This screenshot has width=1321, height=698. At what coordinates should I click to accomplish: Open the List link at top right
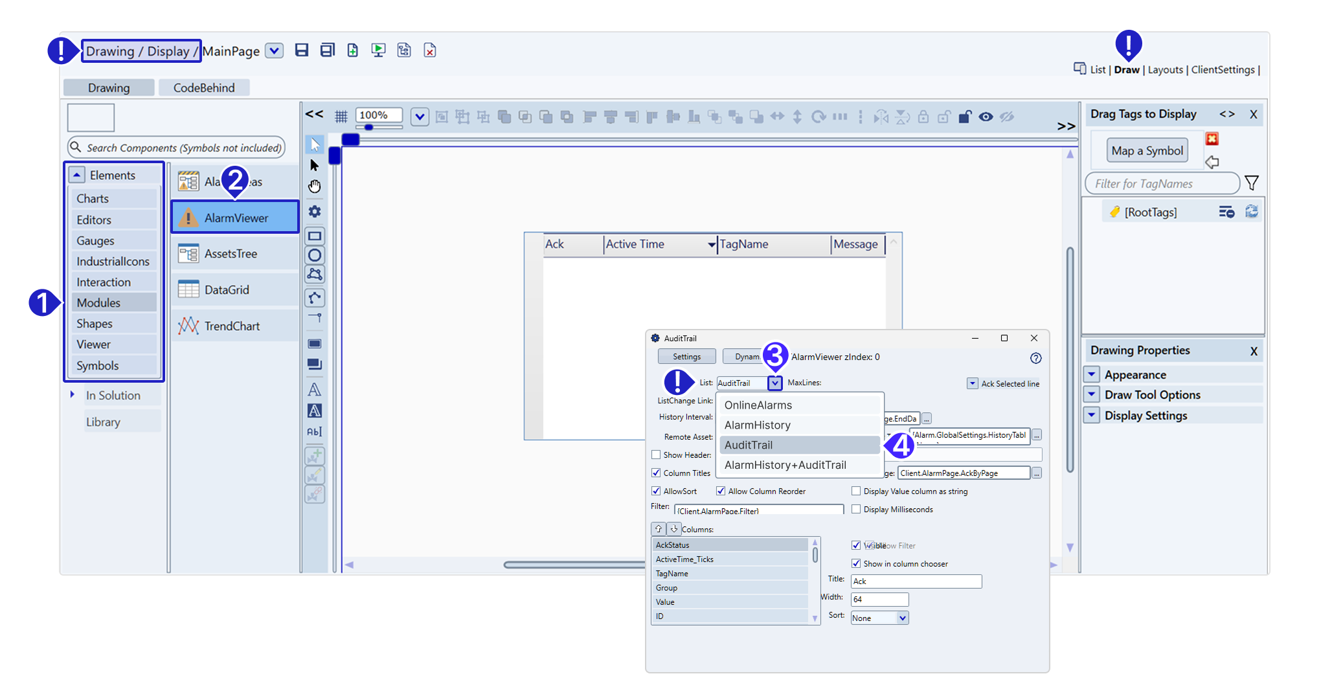(x=1098, y=70)
